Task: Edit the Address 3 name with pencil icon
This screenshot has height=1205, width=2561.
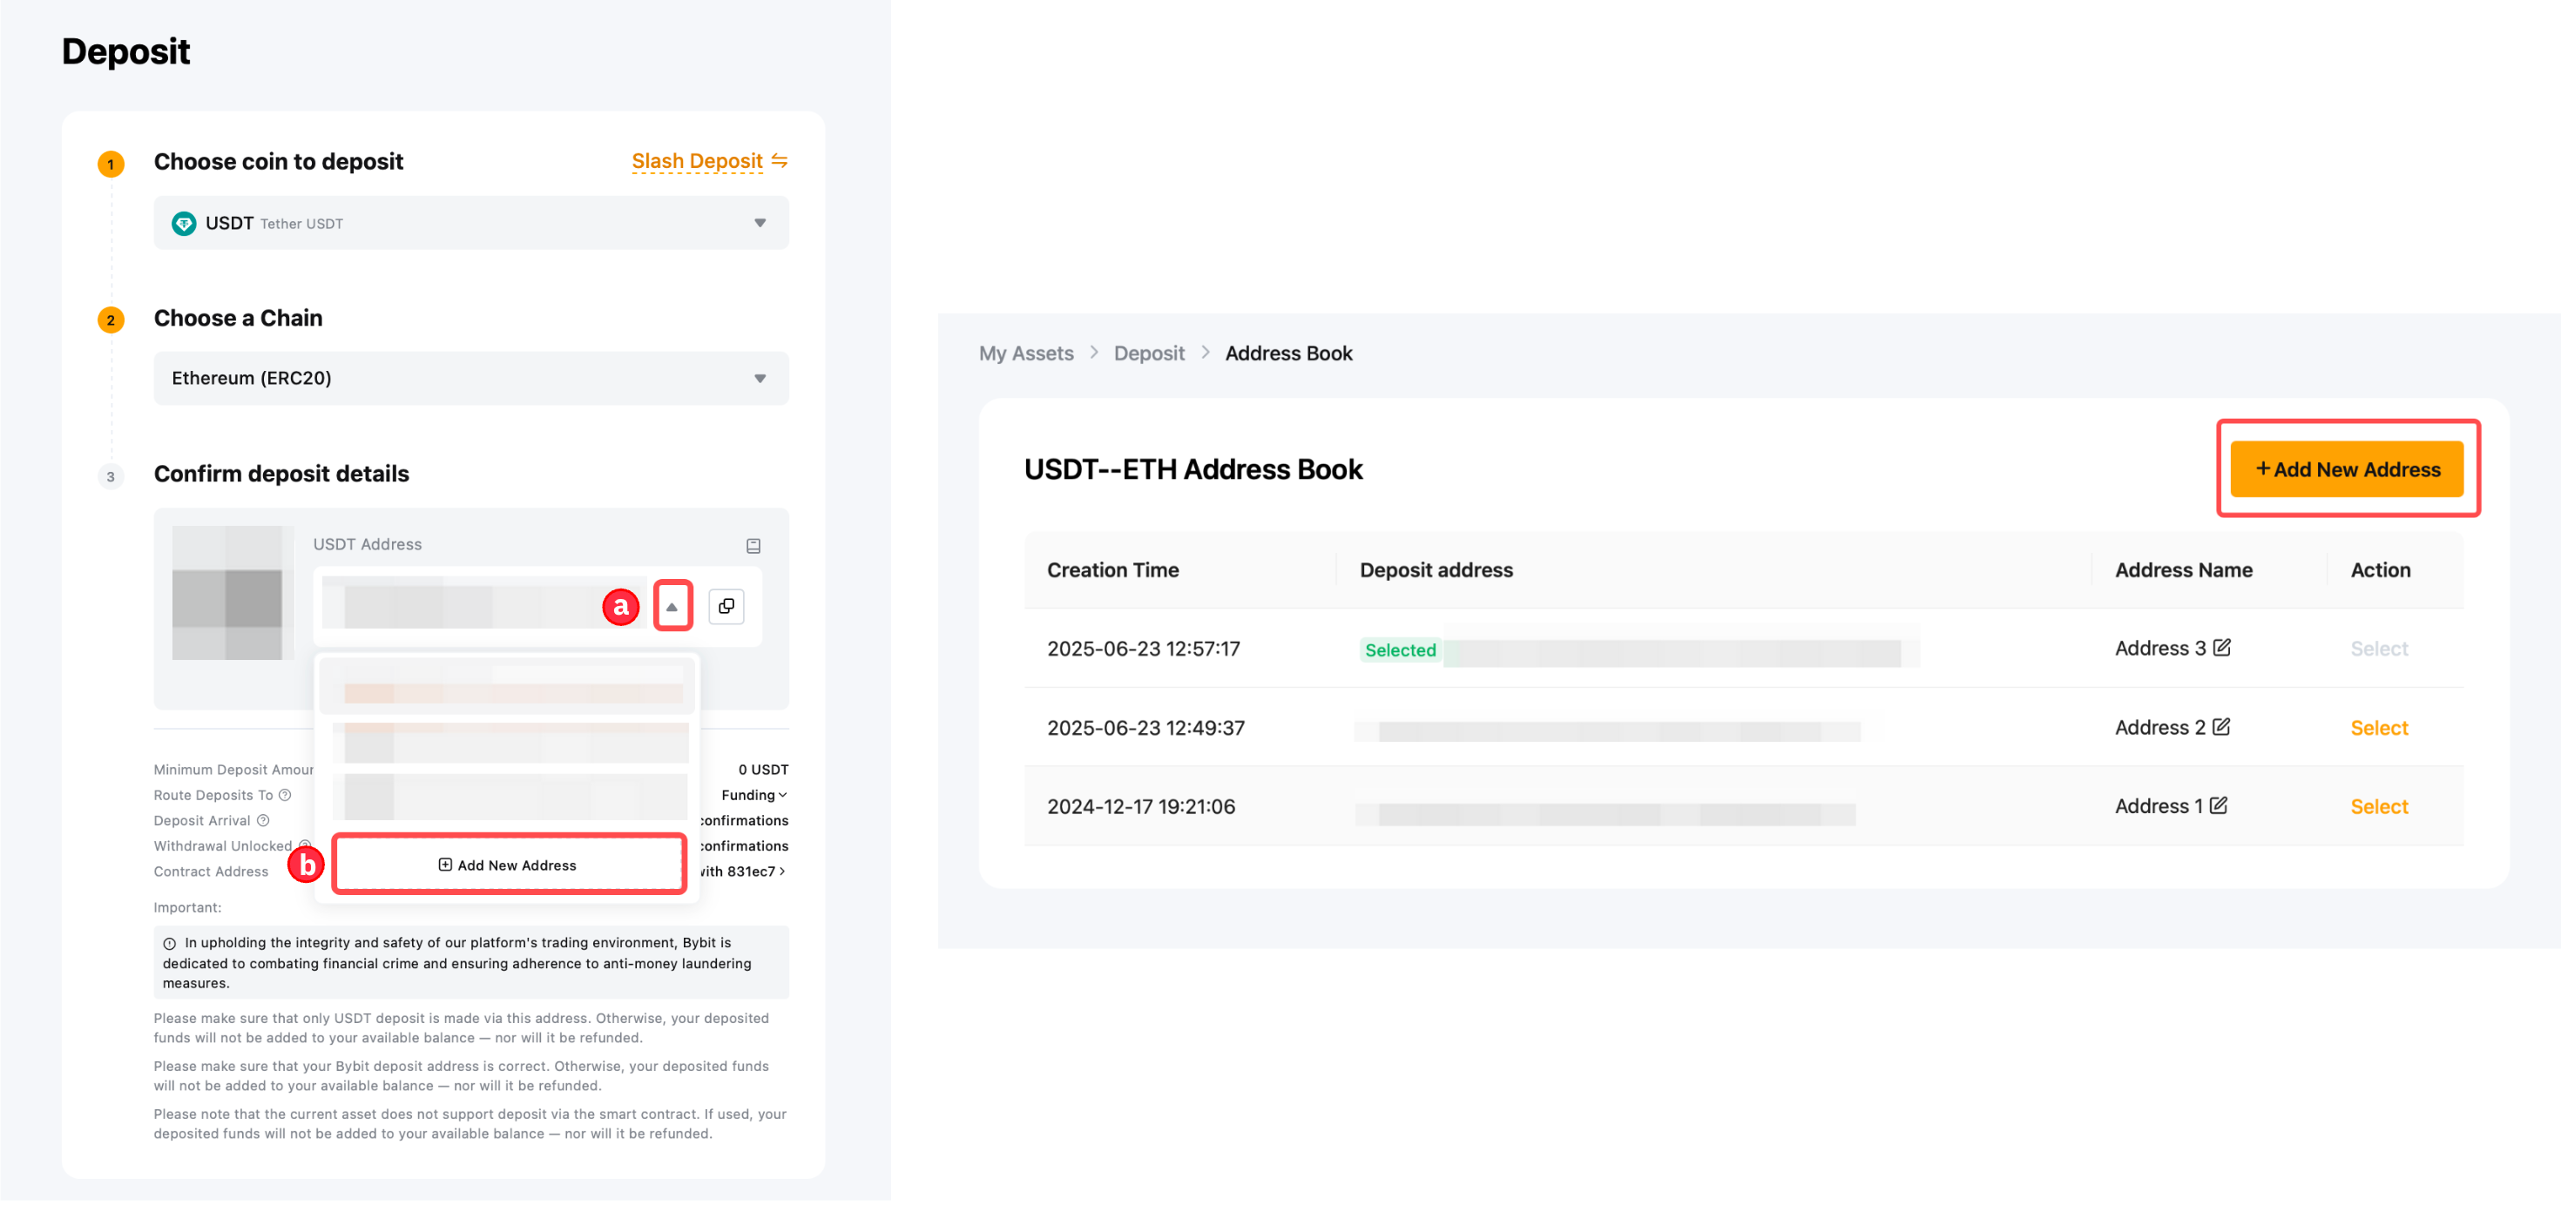Action: (x=2221, y=648)
